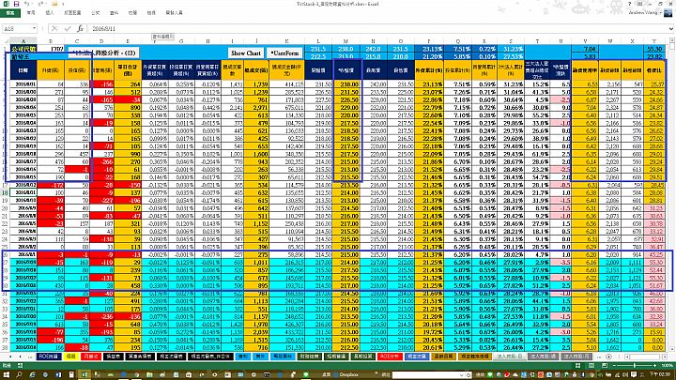Screen dimensions: 676x380
Task: Select column header M
Action: tap(346, 41)
